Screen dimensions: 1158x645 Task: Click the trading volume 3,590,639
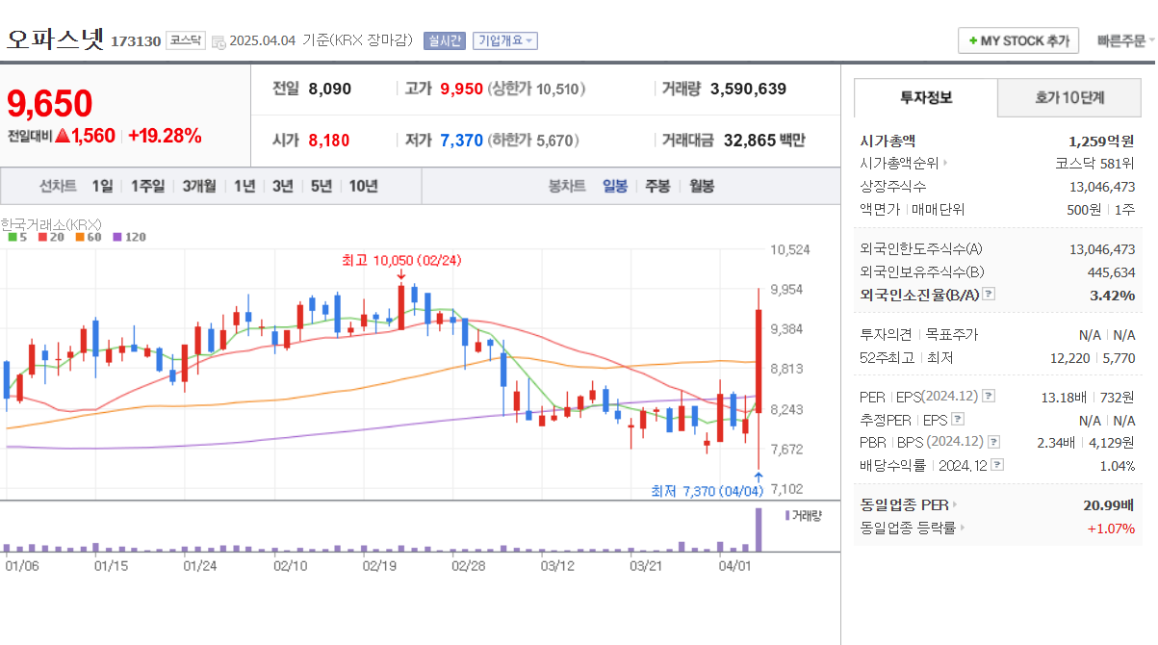point(748,89)
